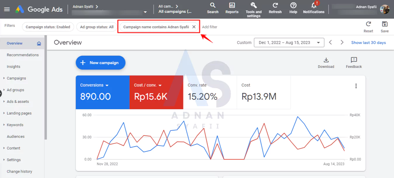
Task: Click the Add filter field
Action: (210, 27)
